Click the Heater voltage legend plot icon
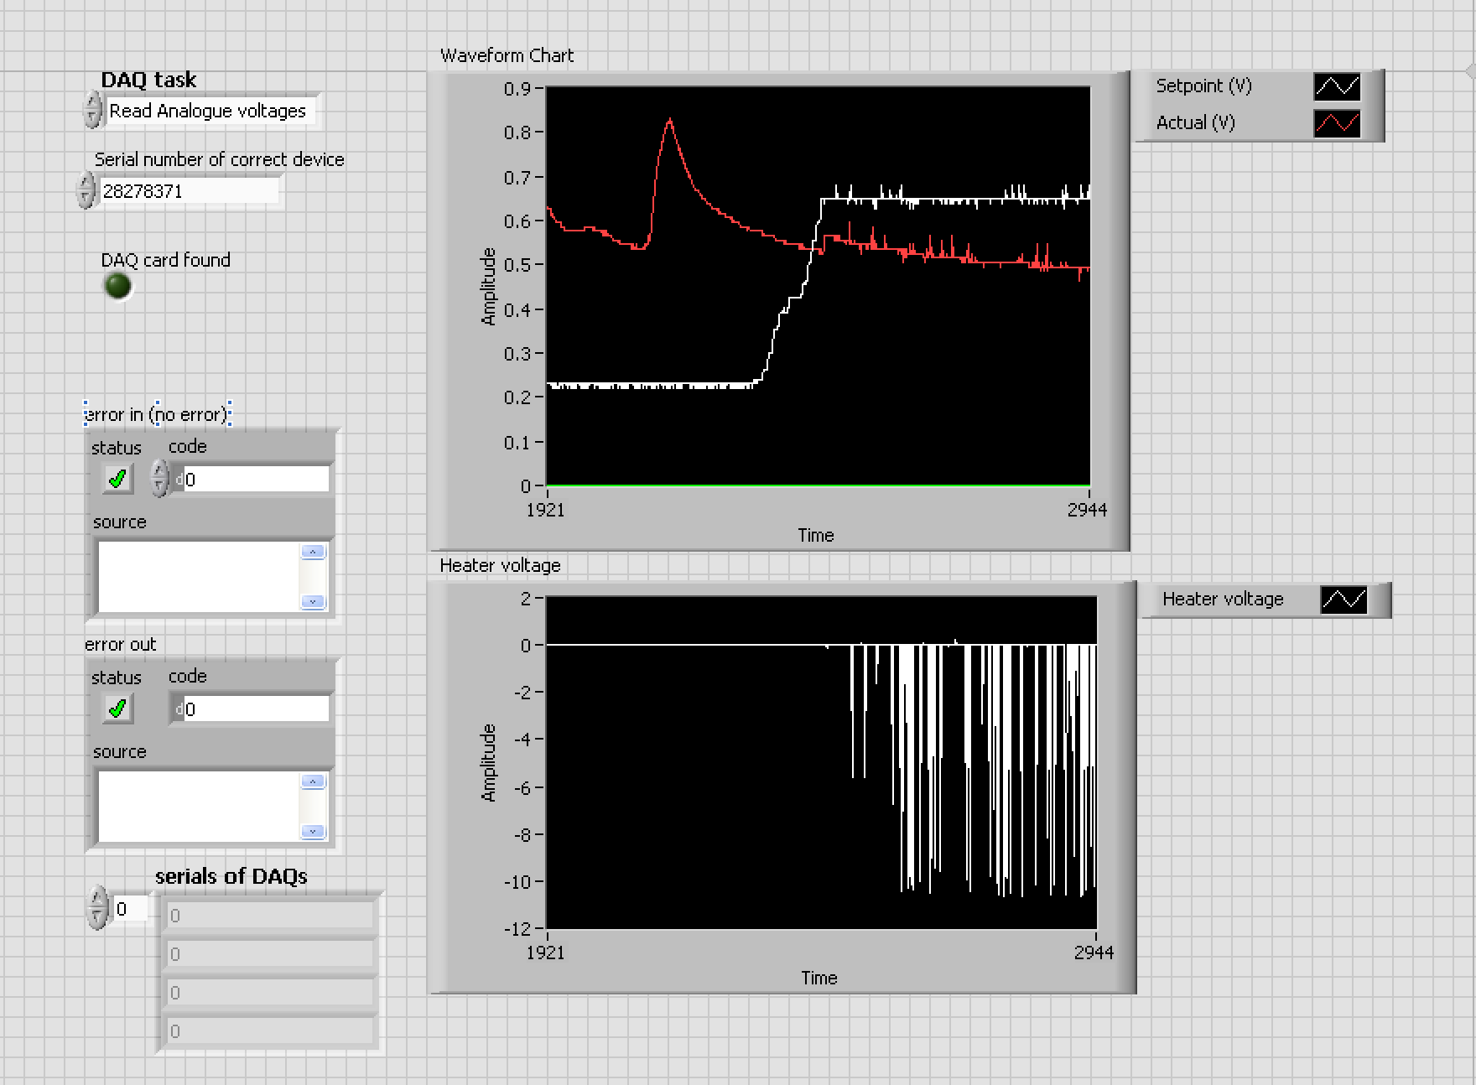Screen dimensions: 1476x1085 coord(1344,599)
